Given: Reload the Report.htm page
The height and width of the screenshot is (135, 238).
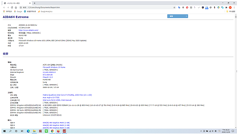Looking at the screenshot, I should pos(12,7).
